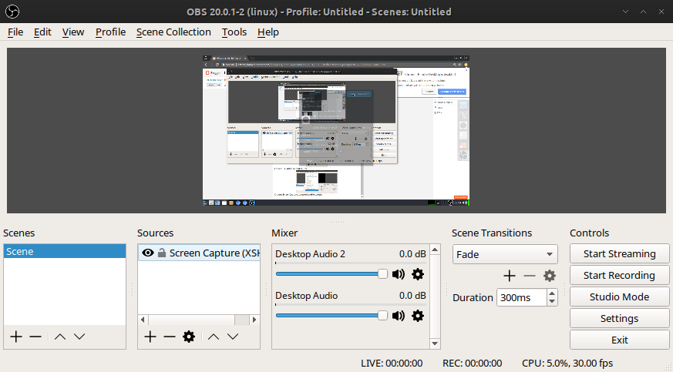
Task: Toggle lock on Screen Capture source
Action: point(161,253)
